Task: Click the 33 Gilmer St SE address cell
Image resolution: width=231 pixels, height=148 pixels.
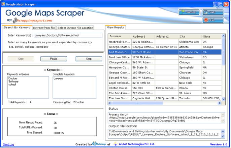Action: point(166,47)
